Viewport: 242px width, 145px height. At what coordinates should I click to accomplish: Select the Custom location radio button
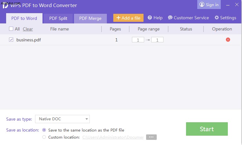44,137
